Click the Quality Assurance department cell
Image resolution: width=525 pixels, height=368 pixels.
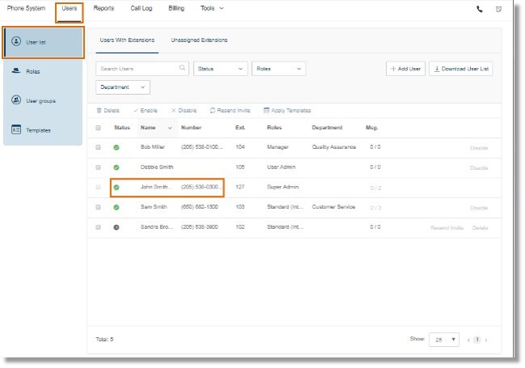[x=334, y=147]
